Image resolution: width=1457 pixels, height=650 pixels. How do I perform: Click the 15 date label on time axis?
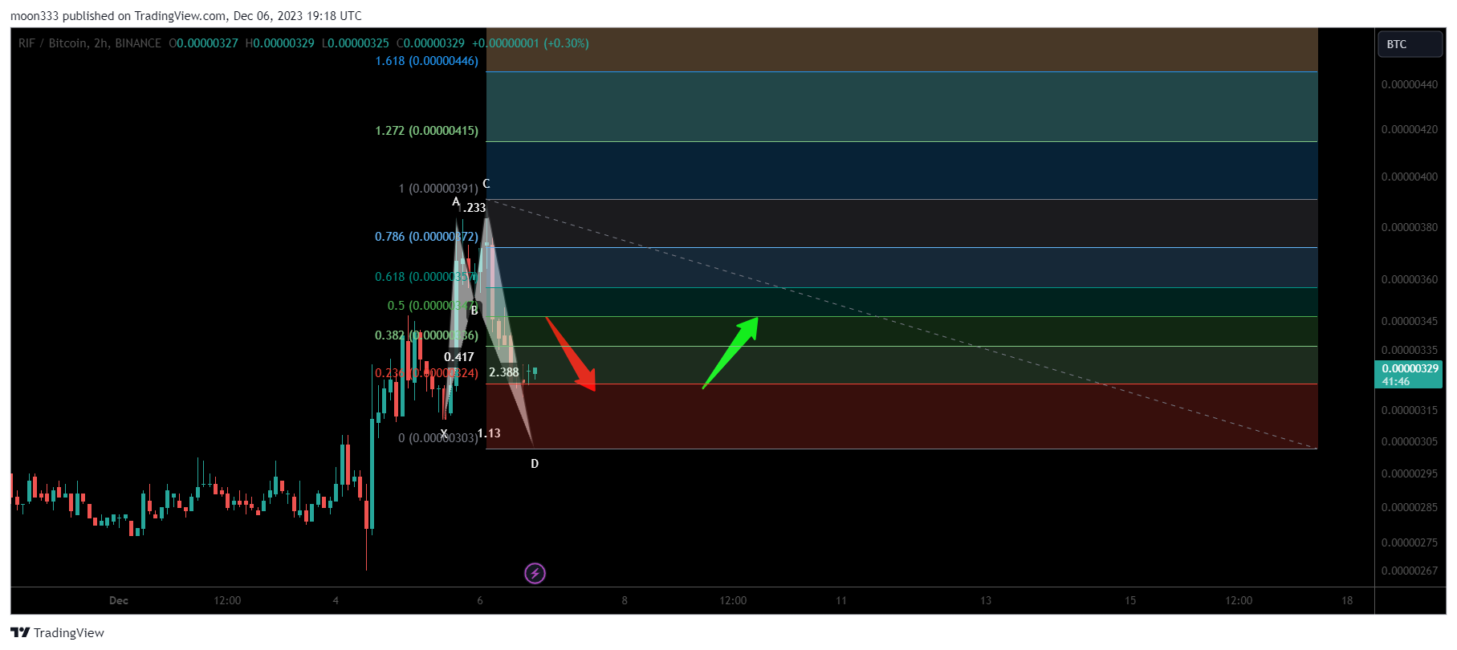(x=1130, y=600)
